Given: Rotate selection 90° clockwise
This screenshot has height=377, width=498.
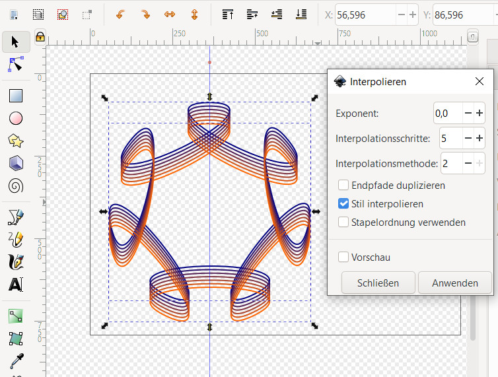Looking at the screenshot, I should (x=145, y=14).
